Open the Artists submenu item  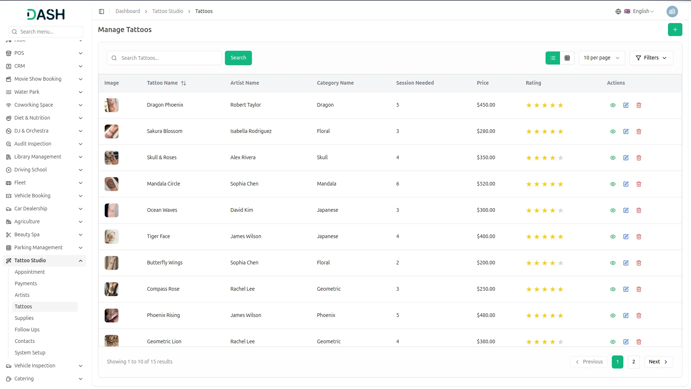click(x=22, y=295)
